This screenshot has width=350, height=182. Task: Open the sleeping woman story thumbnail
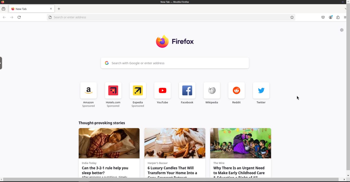[109, 143]
